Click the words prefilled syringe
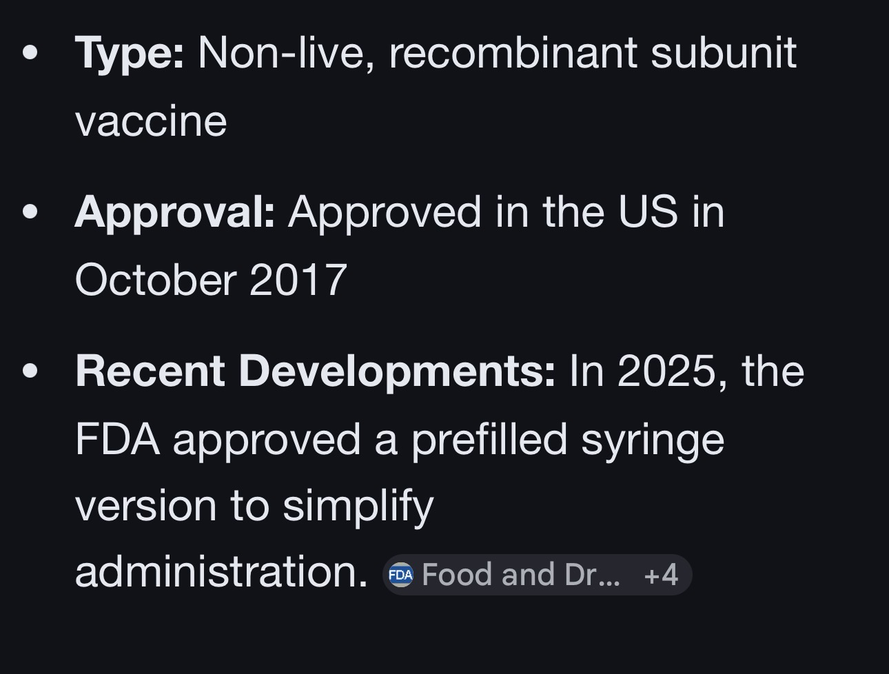This screenshot has height=674, width=889. pyautogui.click(x=567, y=438)
